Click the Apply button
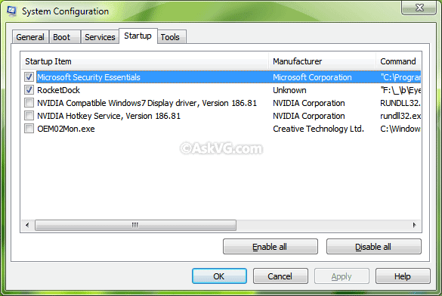Image resolution: width=442 pixels, height=296 pixels. tap(342, 276)
